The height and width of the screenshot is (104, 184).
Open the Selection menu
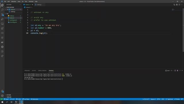[x=14, y=1]
